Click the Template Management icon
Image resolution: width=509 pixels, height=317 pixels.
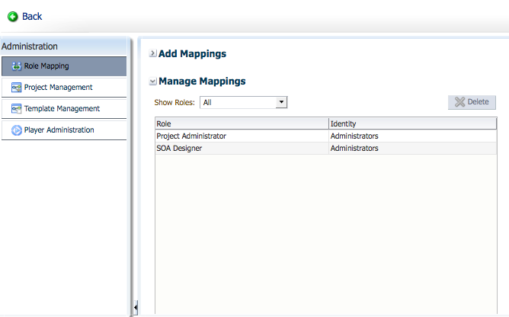click(x=16, y=109)
